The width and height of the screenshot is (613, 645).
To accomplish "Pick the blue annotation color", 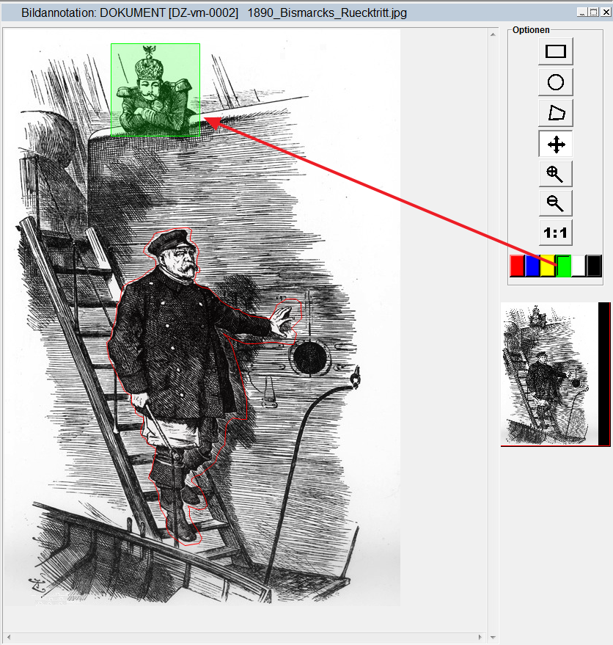I will [532, 266].
